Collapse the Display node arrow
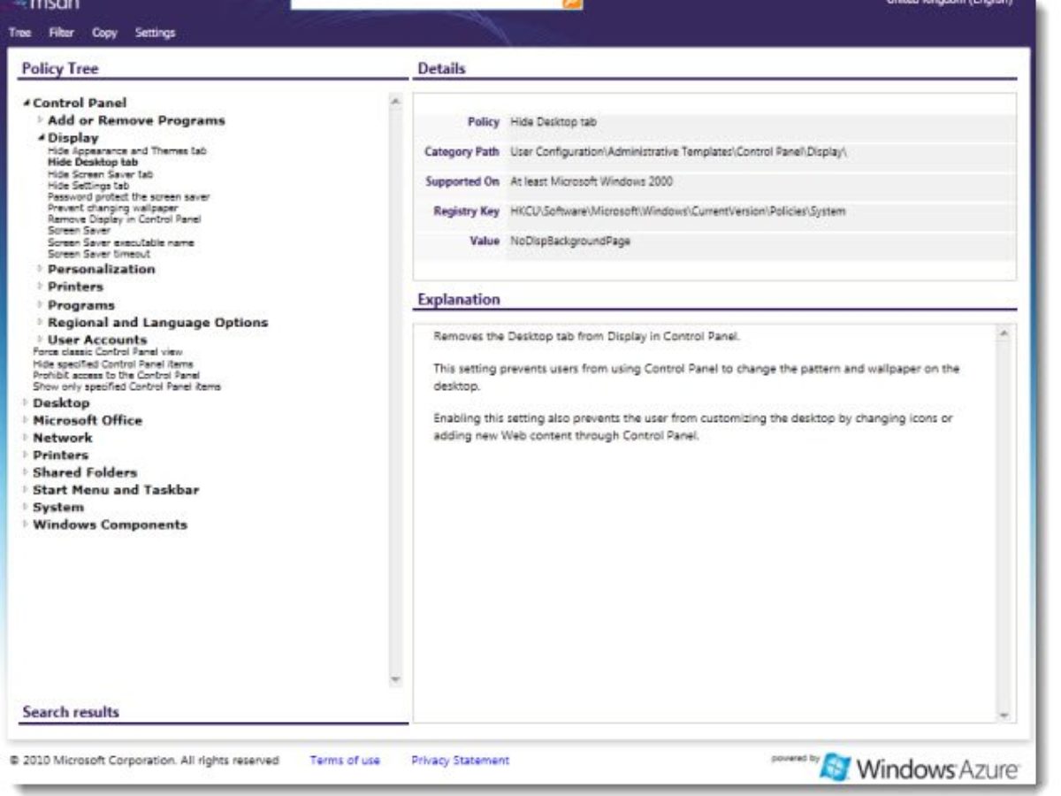The height and width of the screenshot is (796, 1061). click(41, 138)
